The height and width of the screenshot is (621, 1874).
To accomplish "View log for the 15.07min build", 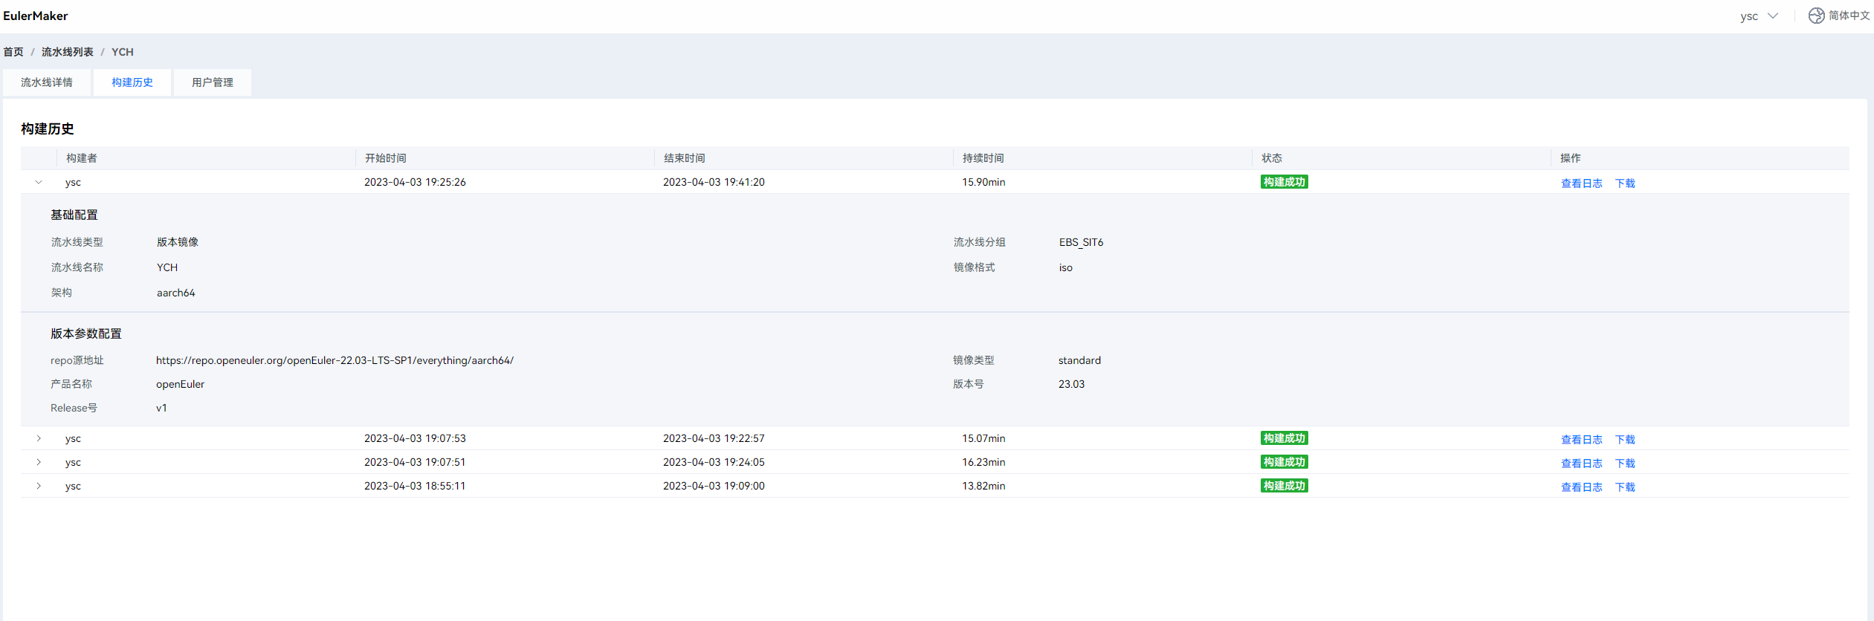I will click(x=1581, y=440).
